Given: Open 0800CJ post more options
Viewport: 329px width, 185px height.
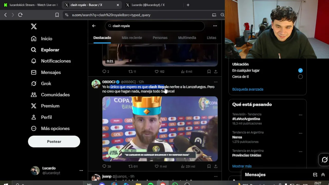Looking at the screenshot, I should tap(216, 82).
